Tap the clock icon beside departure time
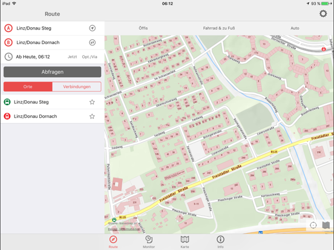 pyautogui.click(x=8, y=57)
